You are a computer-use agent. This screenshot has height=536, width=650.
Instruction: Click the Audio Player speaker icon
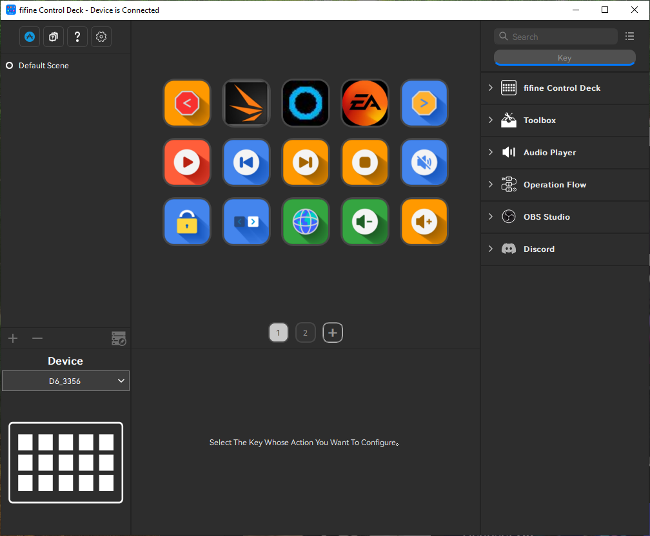coord(509,153)
